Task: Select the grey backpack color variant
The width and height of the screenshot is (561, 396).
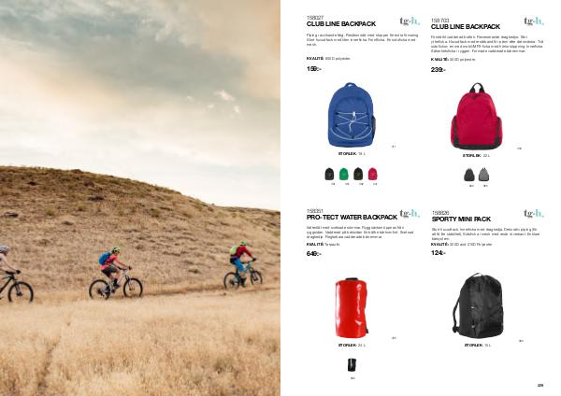Action: (483, 175)
